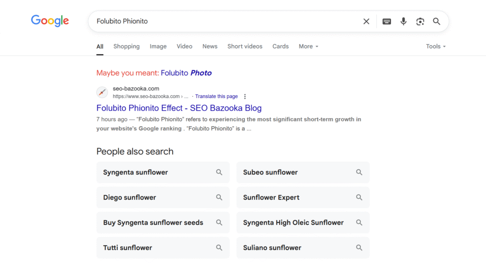
Task: Click the seo-bazooka.com site favicon
Action: point(102,92)
